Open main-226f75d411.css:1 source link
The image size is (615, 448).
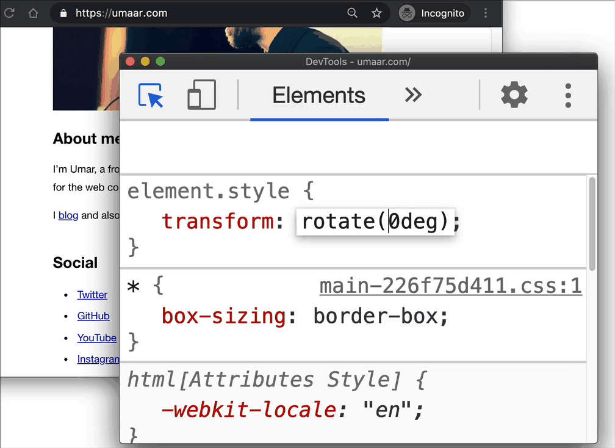(450, 286)
